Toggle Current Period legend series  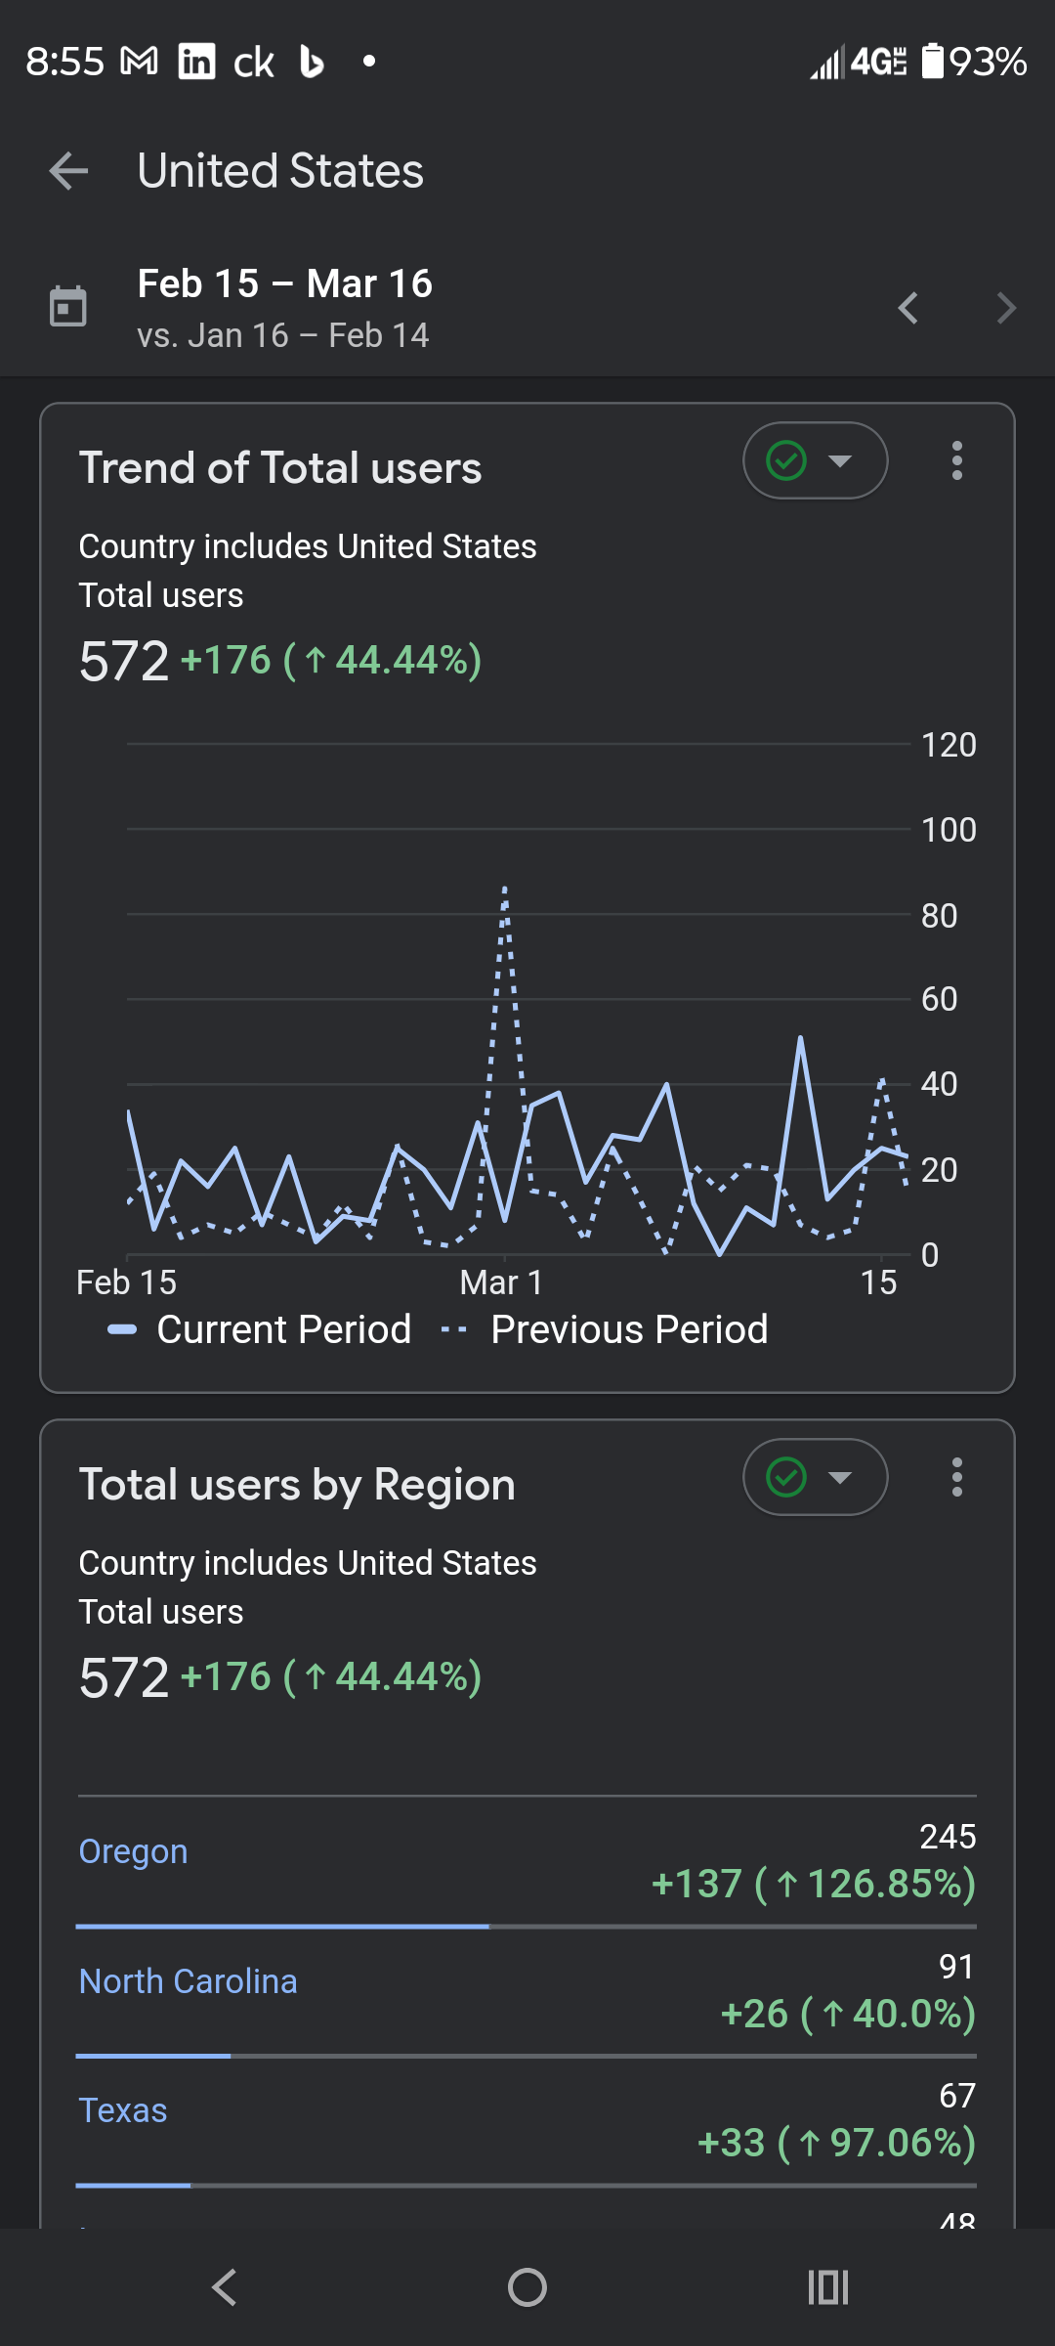pos(261,1329)
